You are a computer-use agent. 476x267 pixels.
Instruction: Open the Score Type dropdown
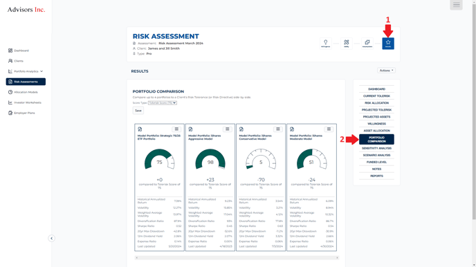163,103
